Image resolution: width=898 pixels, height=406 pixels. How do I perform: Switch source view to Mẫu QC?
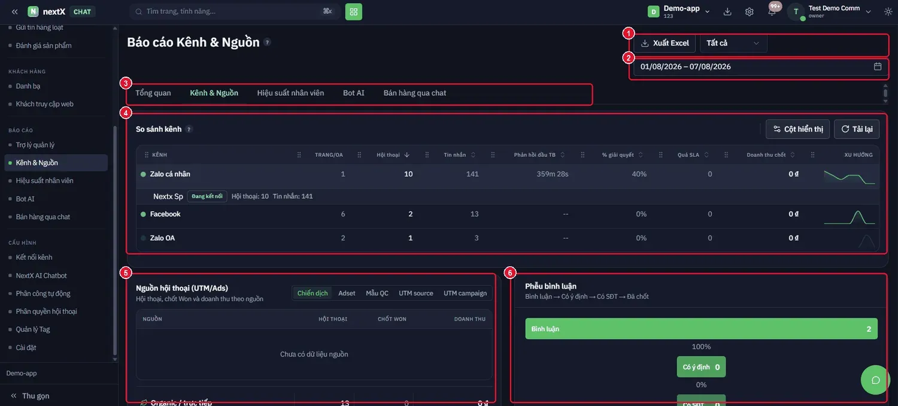[377, 293]
